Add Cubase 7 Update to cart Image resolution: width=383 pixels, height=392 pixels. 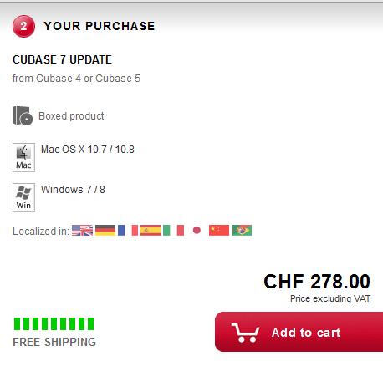(x=299, y=332)
